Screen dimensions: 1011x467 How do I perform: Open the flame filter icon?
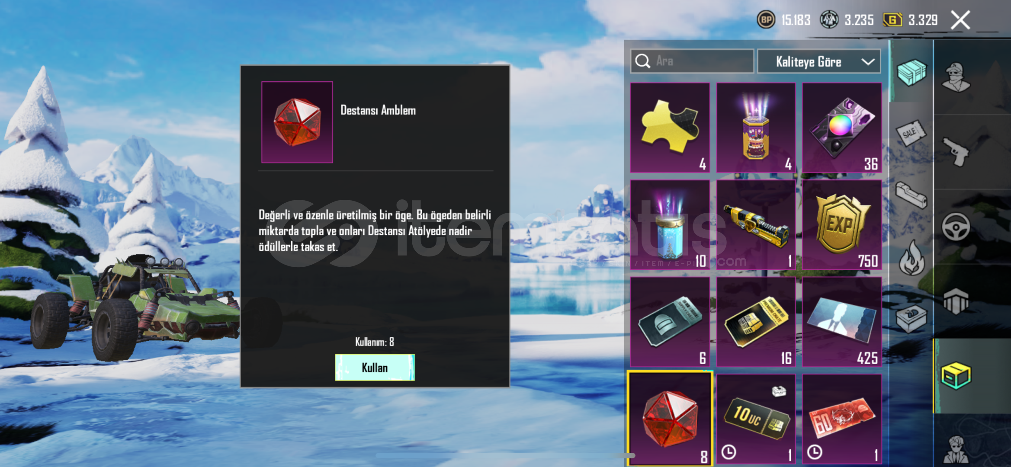911,258
